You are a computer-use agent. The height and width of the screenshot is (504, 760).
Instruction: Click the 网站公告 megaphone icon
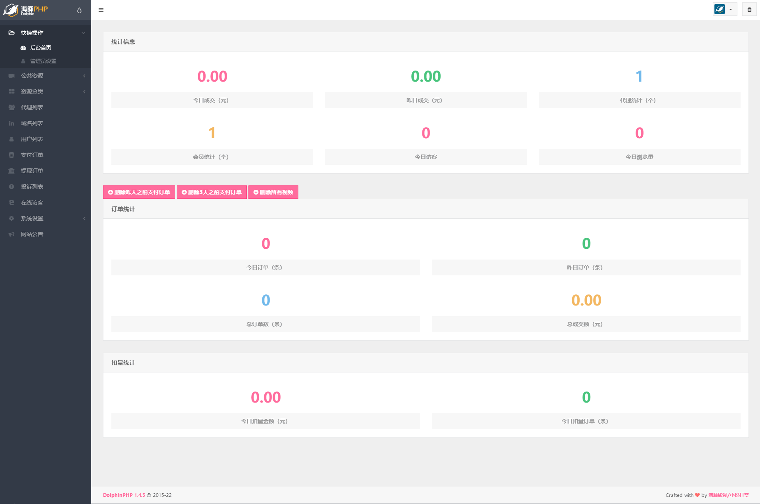point(11,234)
